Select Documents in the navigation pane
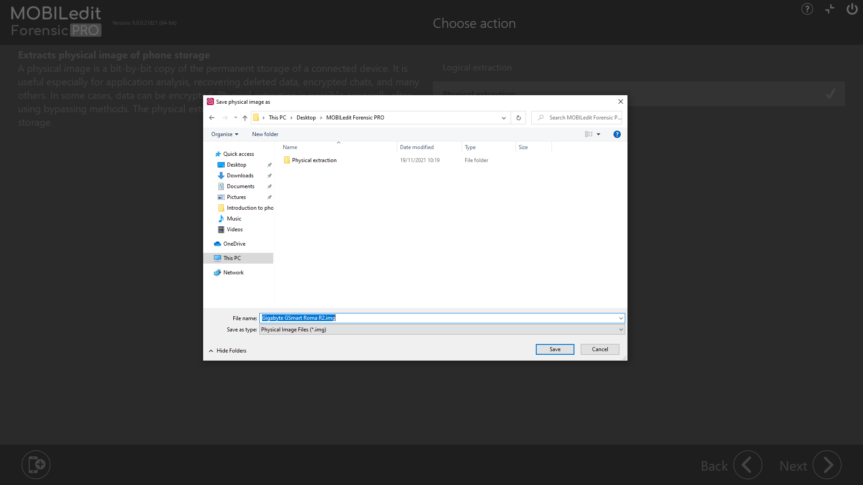Image resolution: width=863 pixels, height=485 pixels. pyautogui.click(x=240, y=186)
